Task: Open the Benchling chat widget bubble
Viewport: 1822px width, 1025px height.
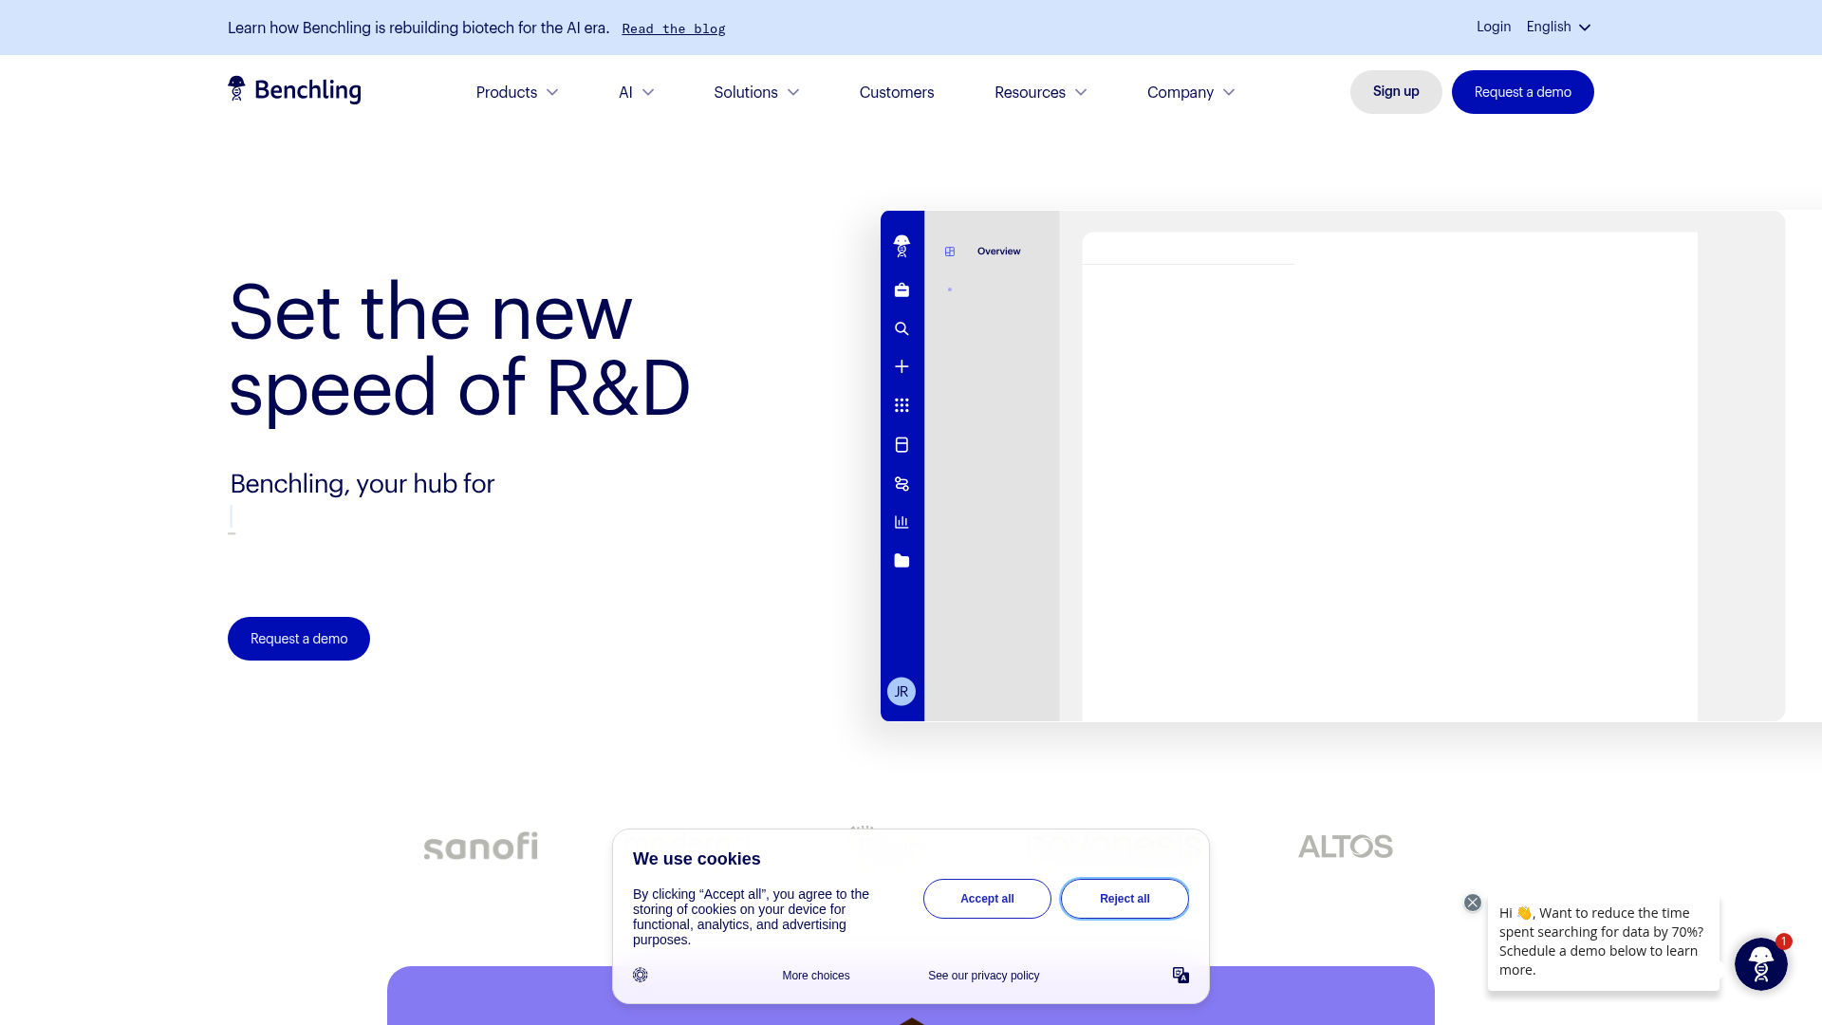Action: pos(1761,963)
